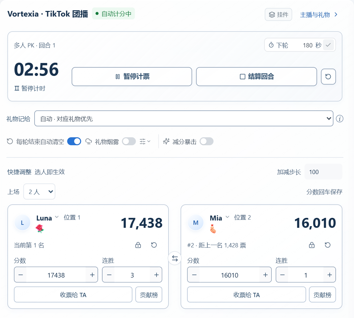Image resolution: width=354 pixels, height=318 pixels.
Task: Click Luna's L avatar
Action: [x=22, y=223]
